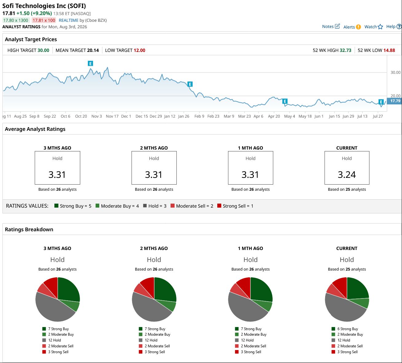Click the 7 Strong Buy legend swatch under 3 MTHS AGO
The height and width of the screenshot is (363, 402).
[44, 329]
